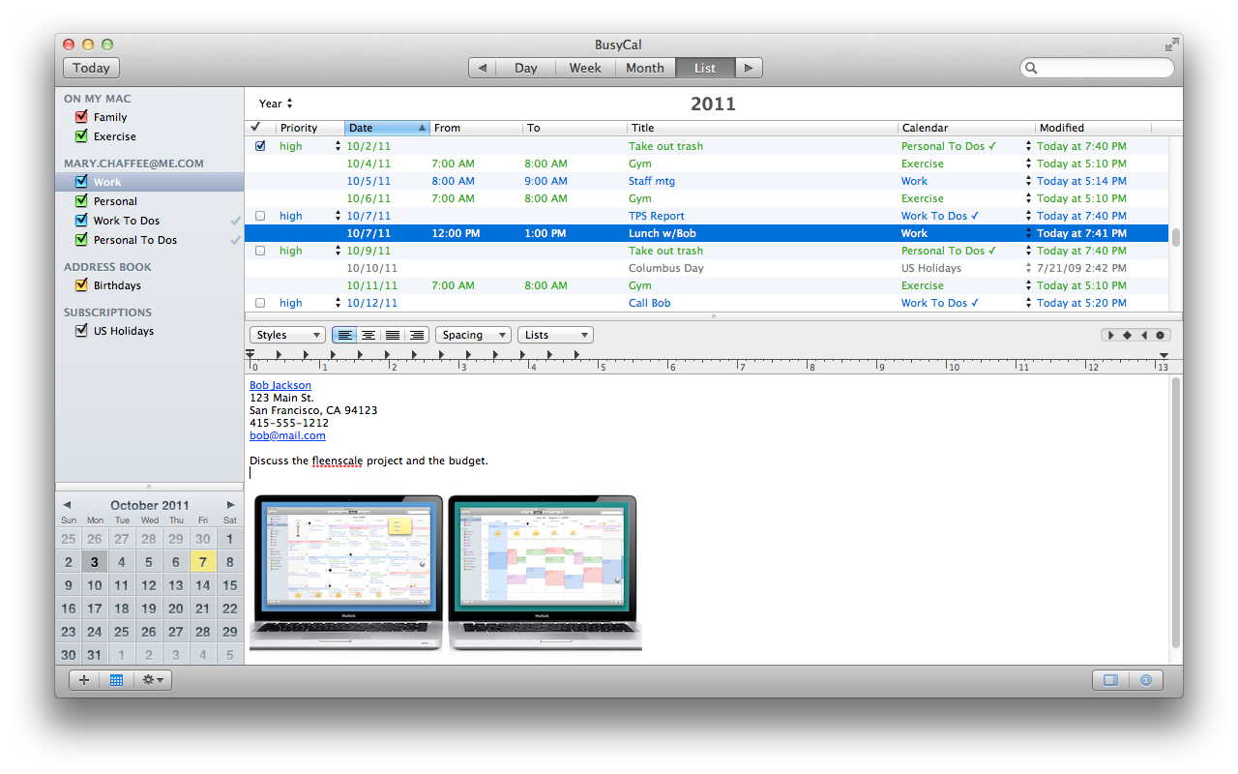Open the Spacing dropdown
This screenshot has height=774, width=1238.
473,335
